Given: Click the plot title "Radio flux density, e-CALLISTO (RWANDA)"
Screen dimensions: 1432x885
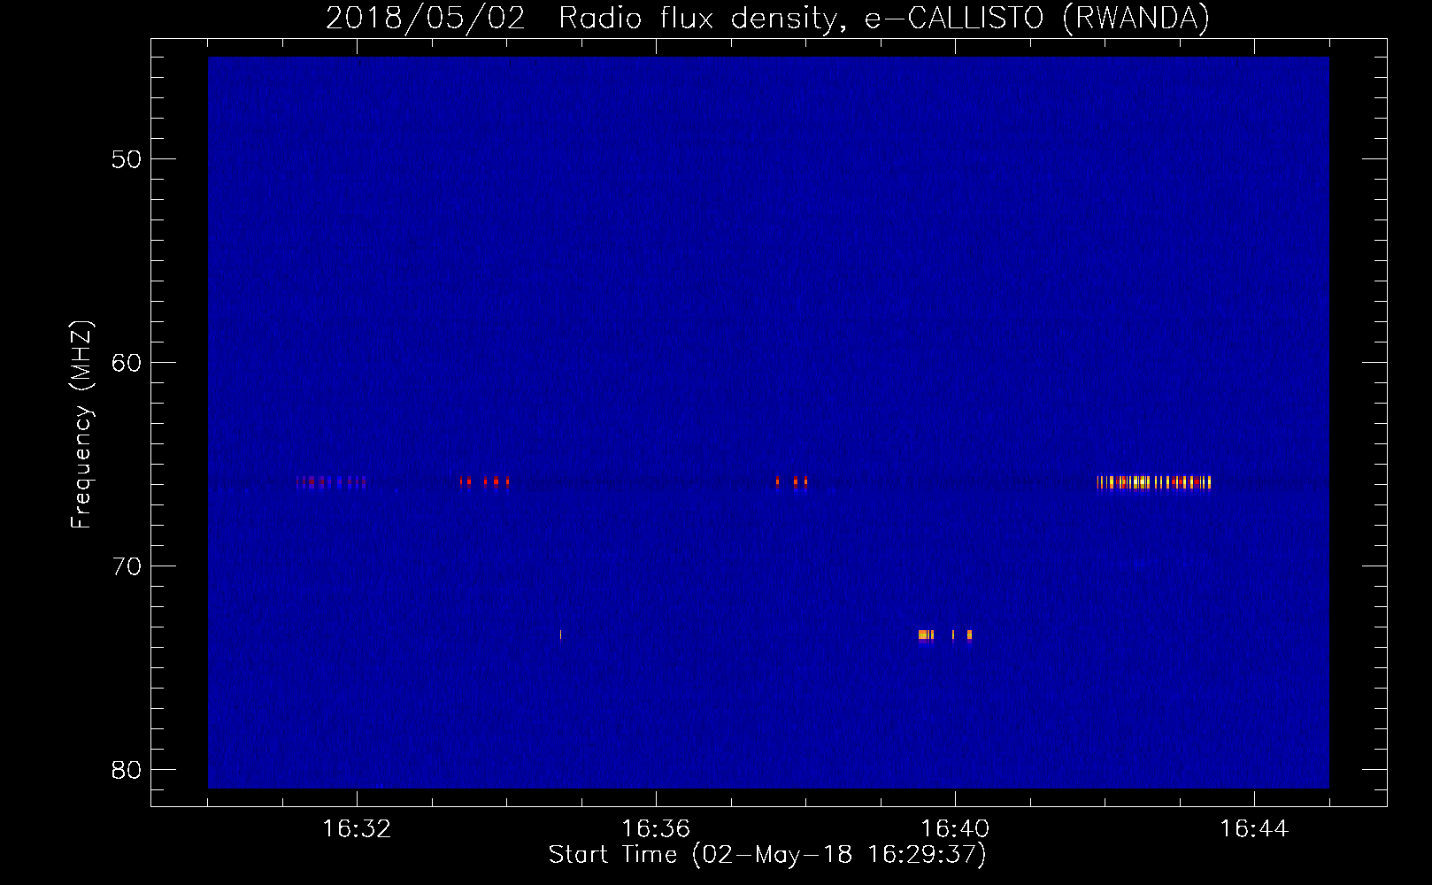Looking at the screenshot, I should coord(884,18).
